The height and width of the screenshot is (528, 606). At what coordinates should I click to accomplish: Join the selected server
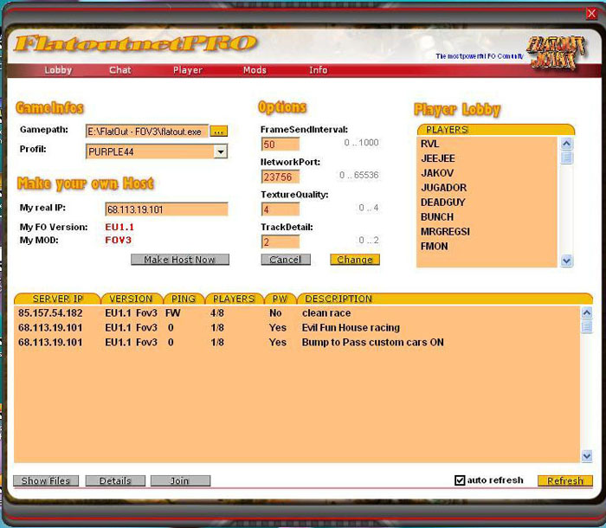[180, 481]
